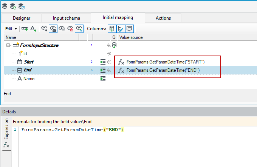Click the FormInputStructure structure icon
The width and height of the screenshot is (257, 167).
[x=16, y=45]
